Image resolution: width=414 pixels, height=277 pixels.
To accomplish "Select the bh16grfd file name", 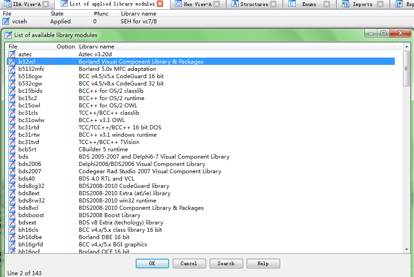I will tap(31, 245).
